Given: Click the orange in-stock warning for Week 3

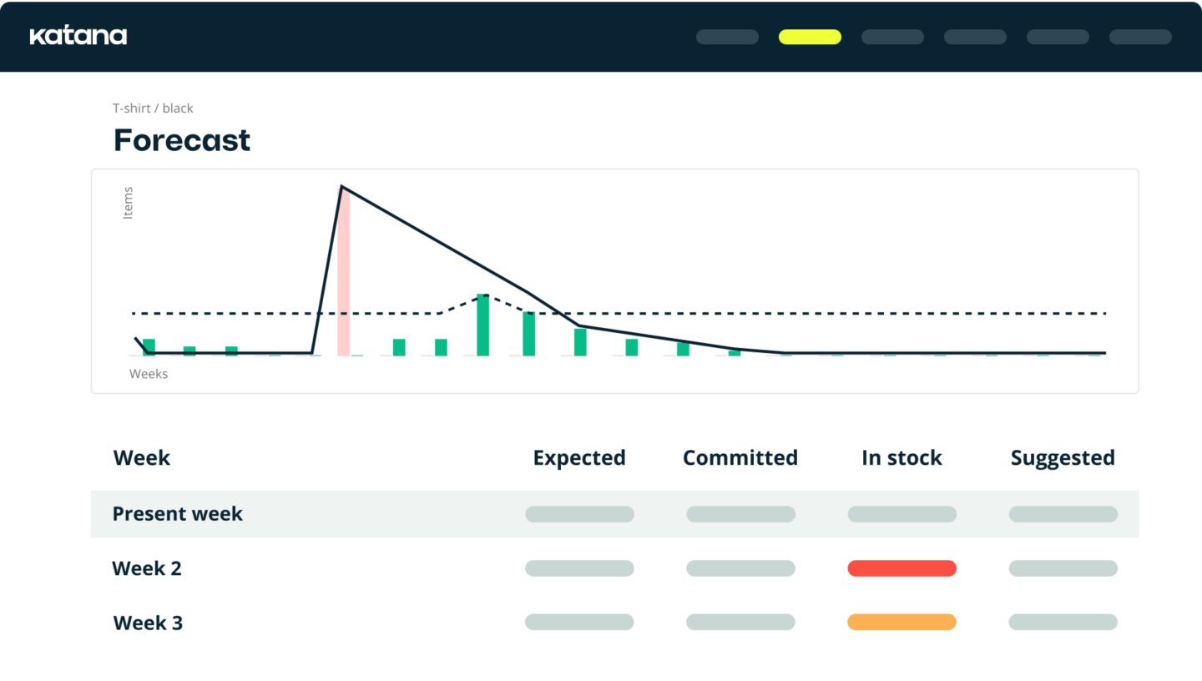Looking at the screenshot, I should 901,622.
